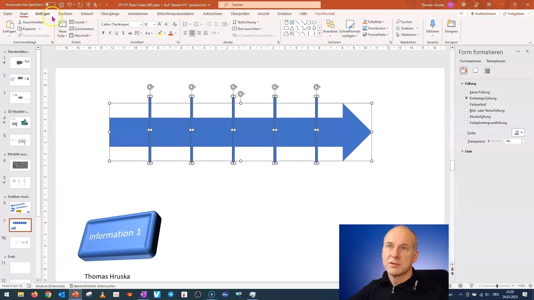Screen dimensions: 534x300
Task: Click slide 8 thumbnail in panel
Action: [20, 208]
